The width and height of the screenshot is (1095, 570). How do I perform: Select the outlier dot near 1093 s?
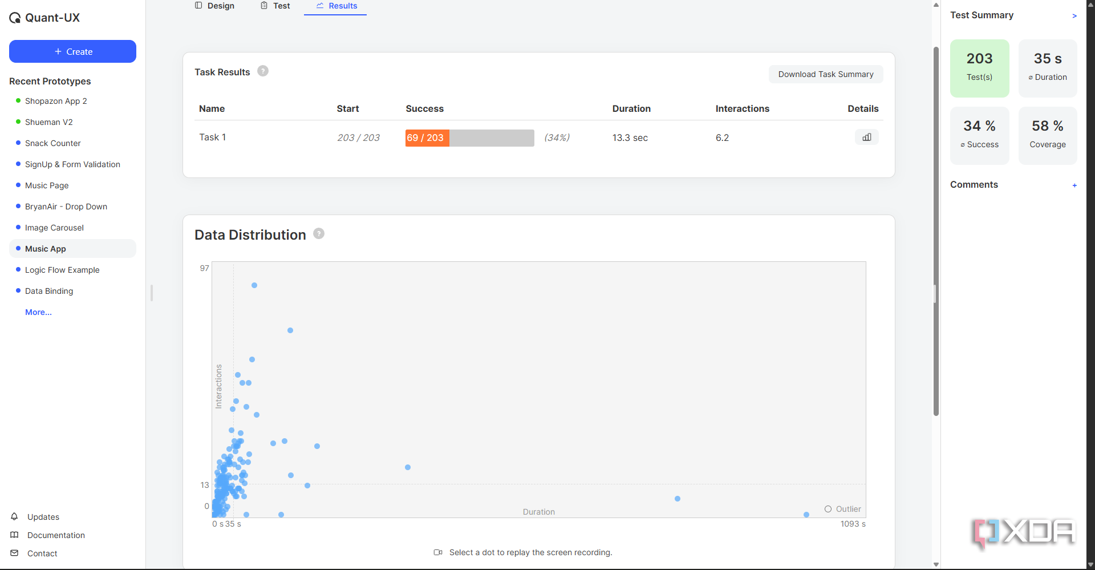click(x=806, y=515)
